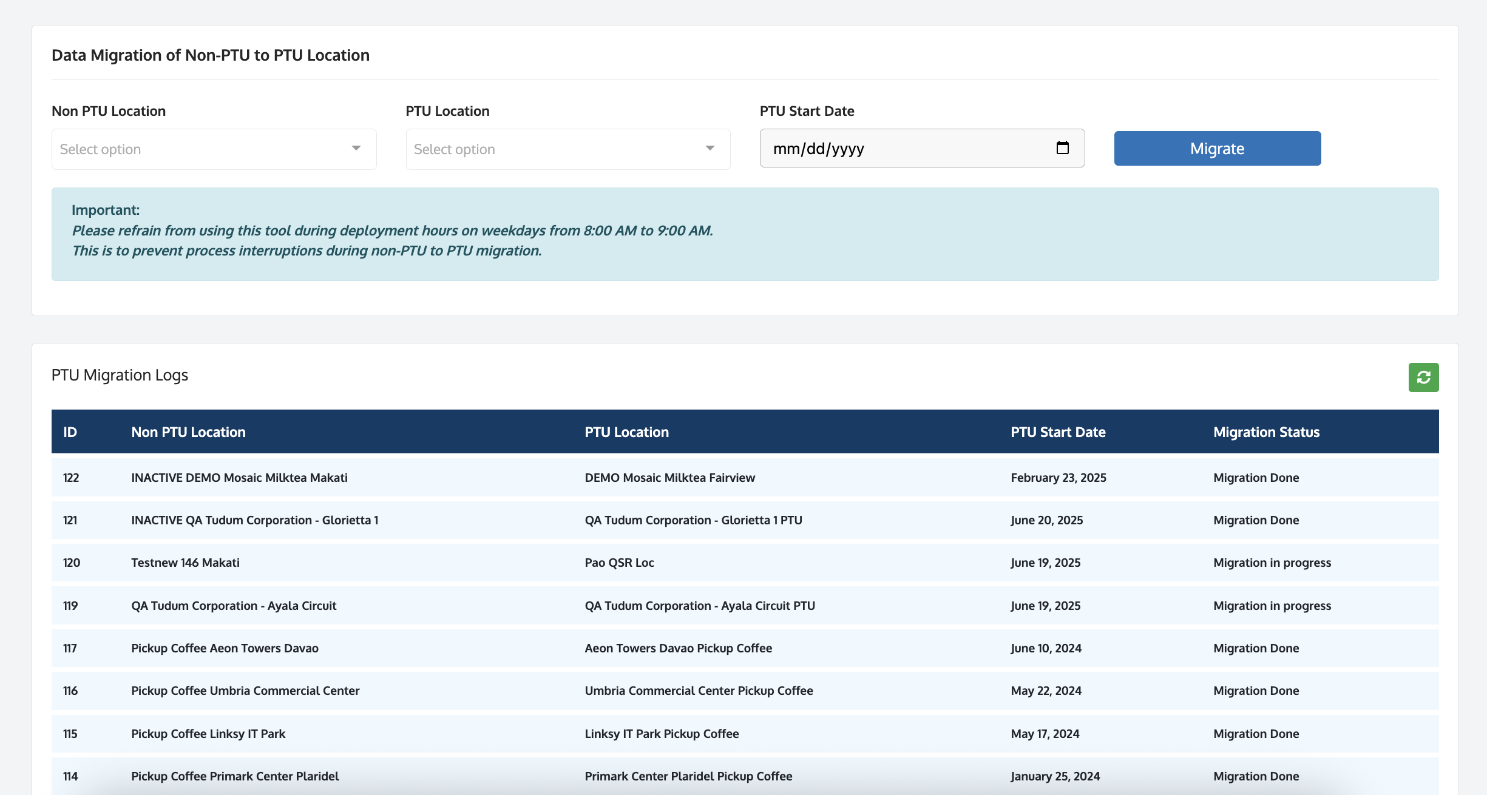
Task: Click Umbria Commercial Center Pickup Coffee cell
Action: tap(699, 691)
